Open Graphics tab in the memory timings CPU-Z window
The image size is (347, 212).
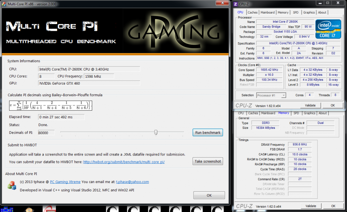309,113
